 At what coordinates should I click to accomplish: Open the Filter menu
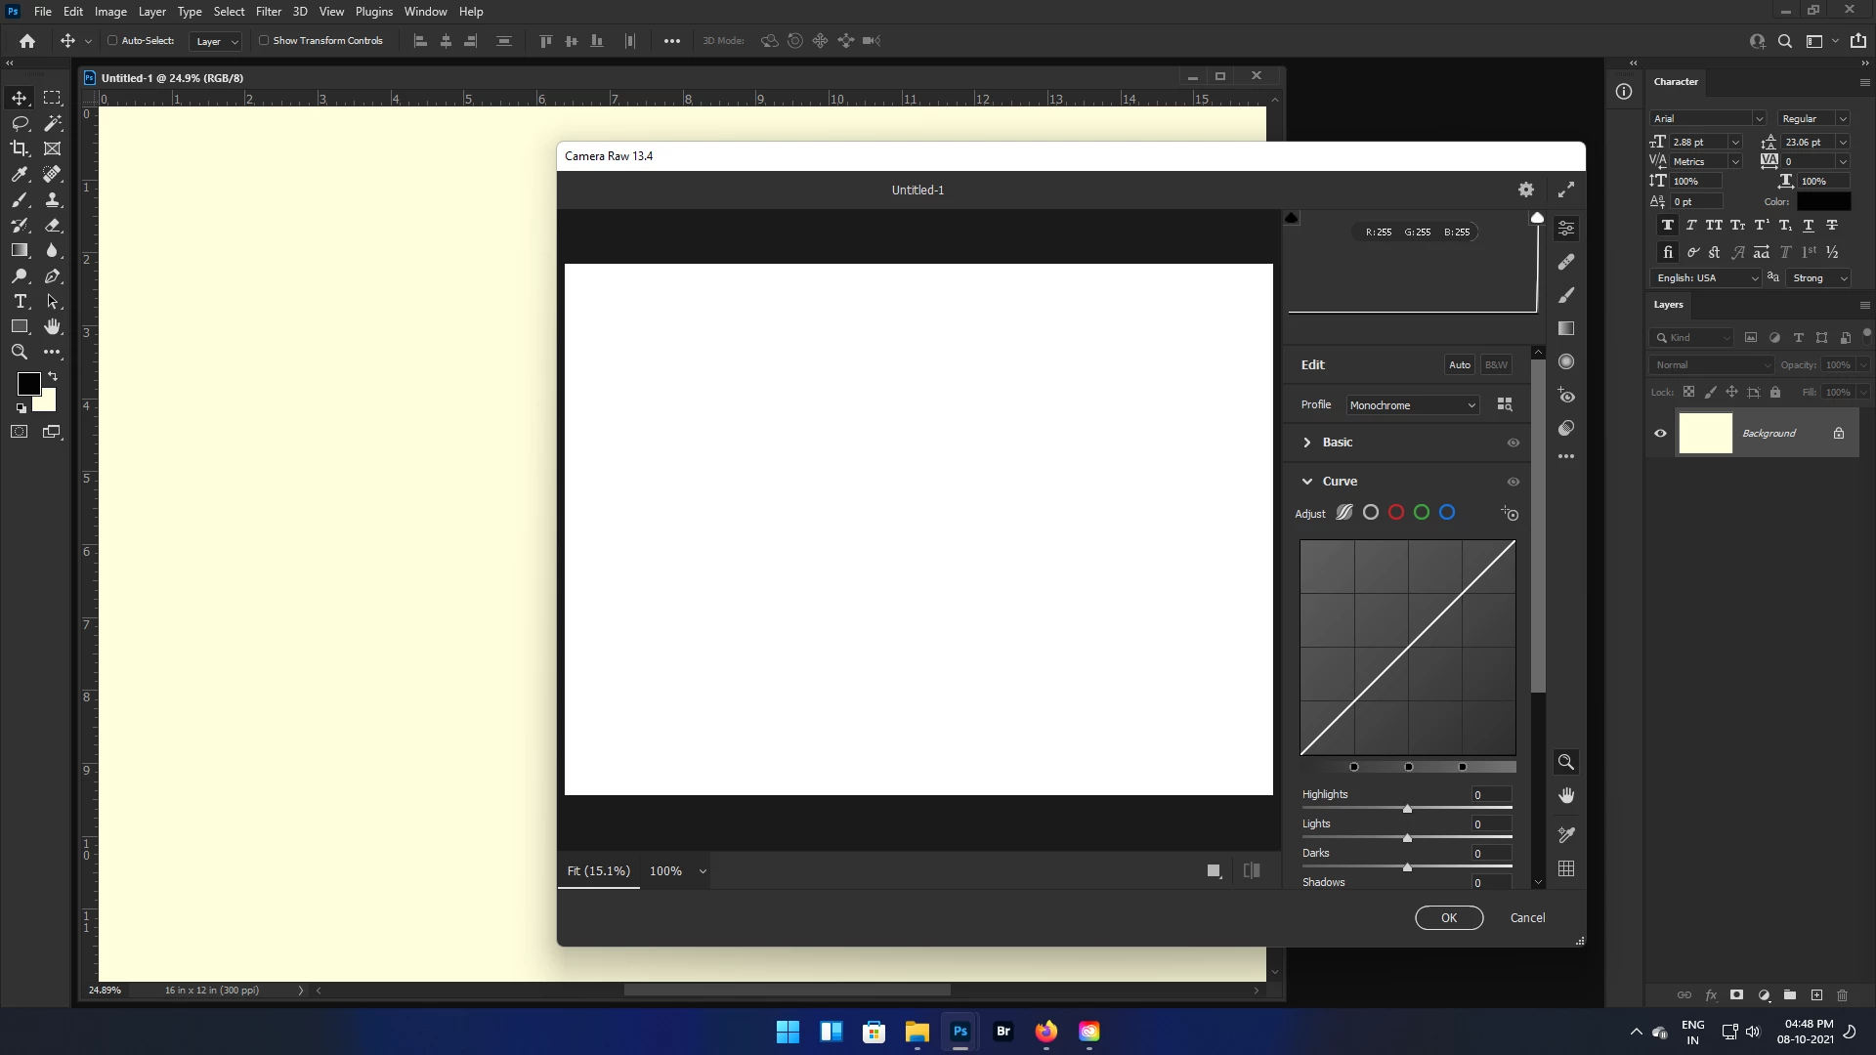(268, 12)
